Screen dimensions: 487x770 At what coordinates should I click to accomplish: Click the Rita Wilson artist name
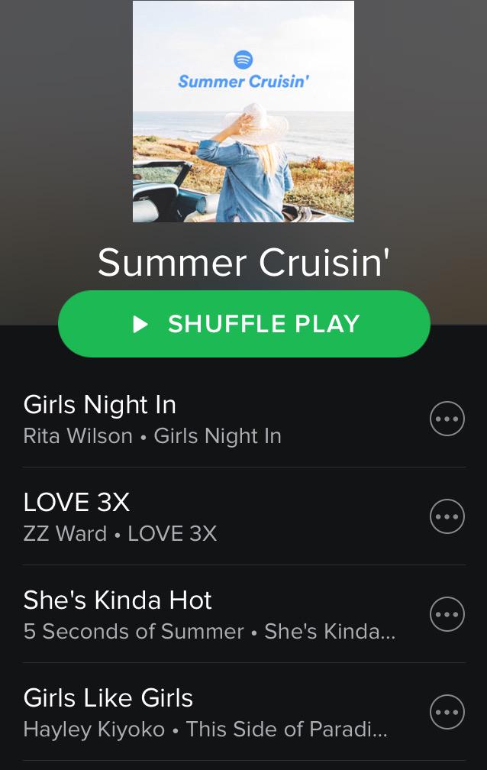tap(78, 436)
